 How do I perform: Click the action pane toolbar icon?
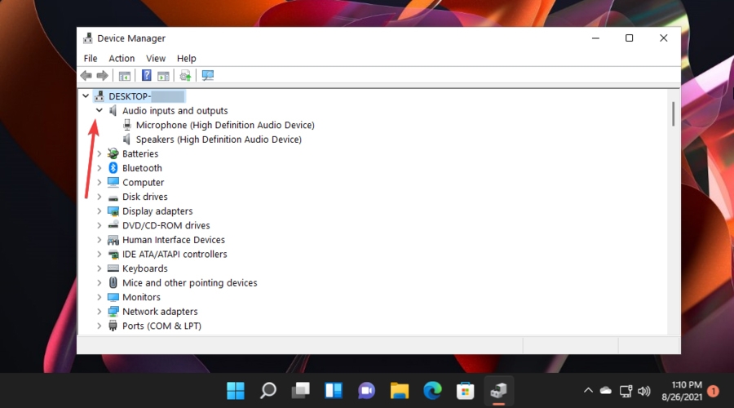(x=163, y=75)
